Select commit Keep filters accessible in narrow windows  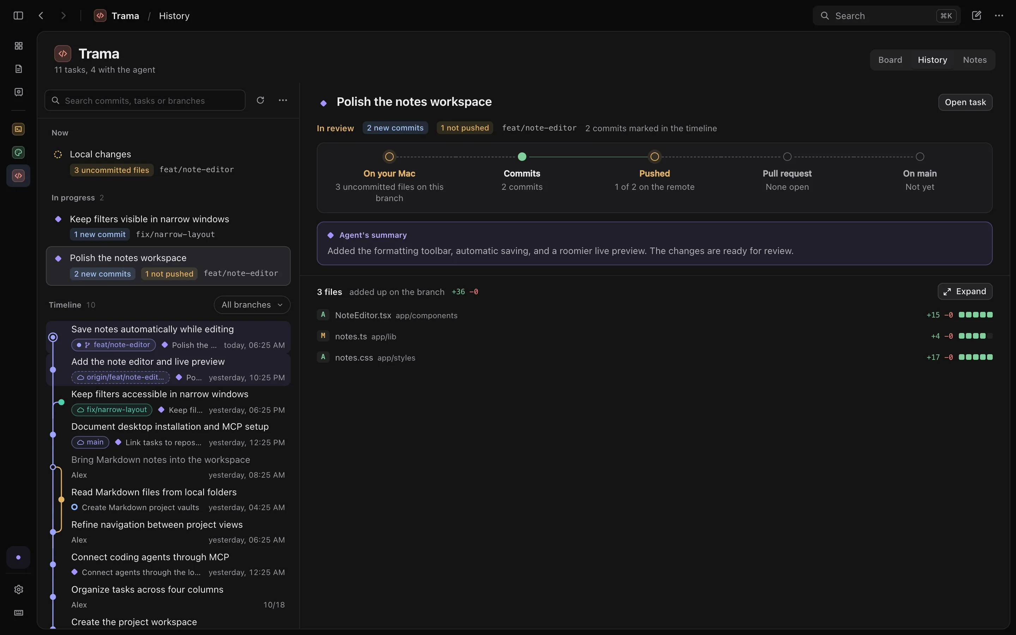(168, 402)
